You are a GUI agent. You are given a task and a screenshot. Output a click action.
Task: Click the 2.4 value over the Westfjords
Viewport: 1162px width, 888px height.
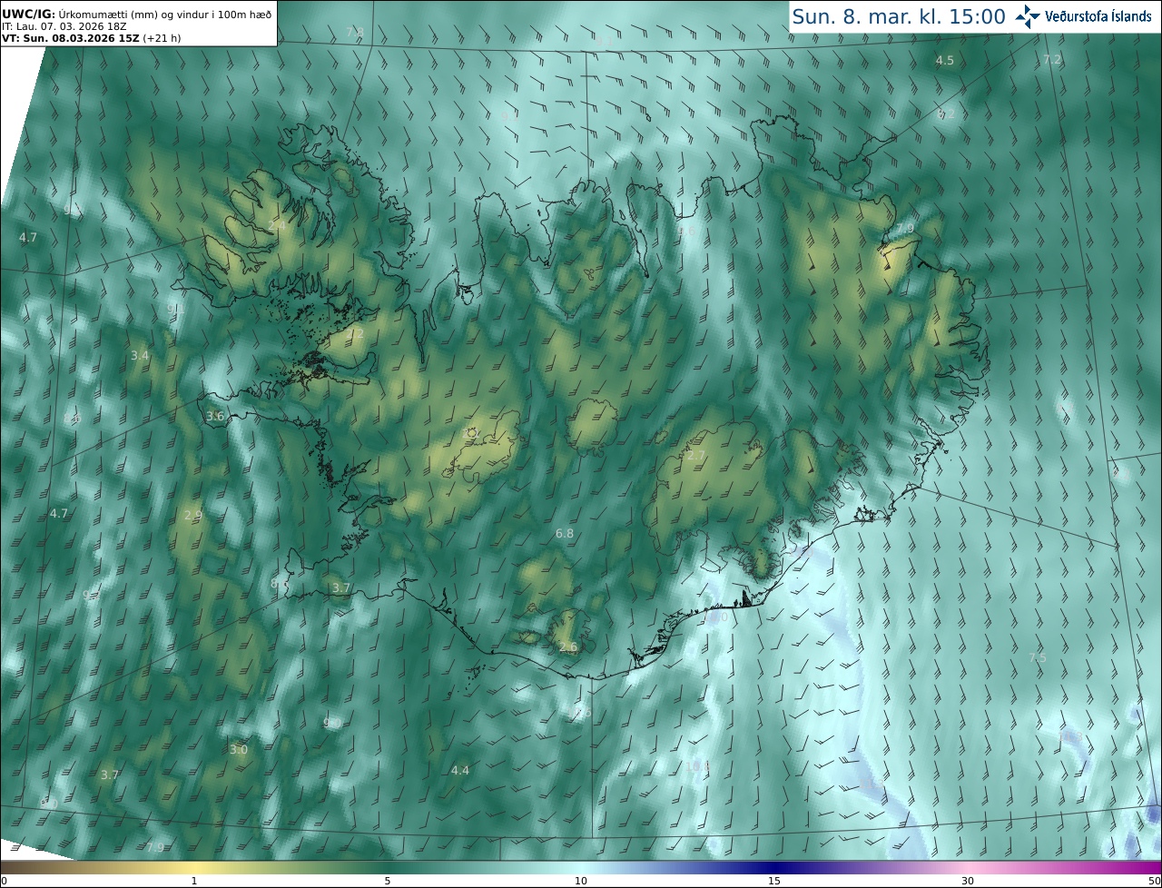(277, 225)
